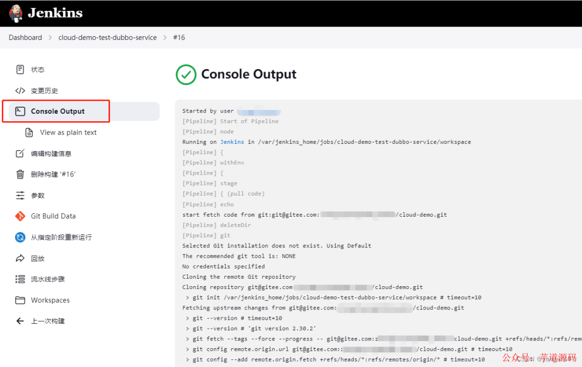Click '[Pipeline] stage' log line
The height and width of the screenshot is (367, 582).
pyautogui.click(x=210, y=183)
